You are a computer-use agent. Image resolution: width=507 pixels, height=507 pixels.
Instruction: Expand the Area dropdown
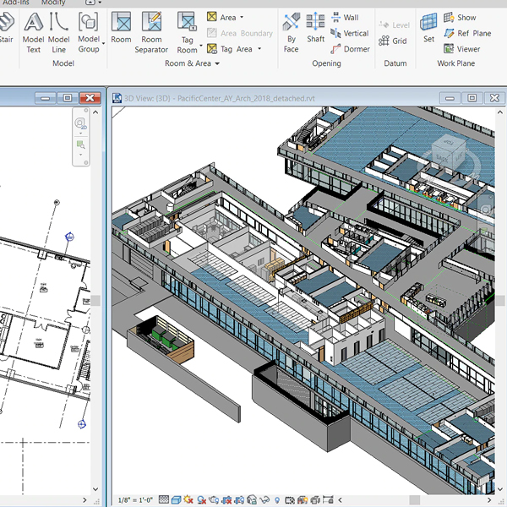[242, 18]
